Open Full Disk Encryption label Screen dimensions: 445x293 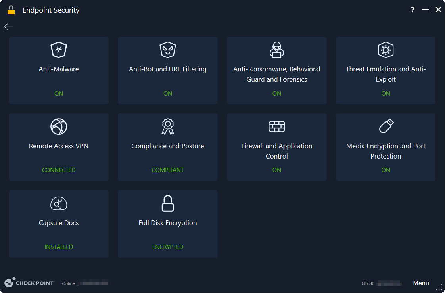pyautogui.click(x=168, y=223)
